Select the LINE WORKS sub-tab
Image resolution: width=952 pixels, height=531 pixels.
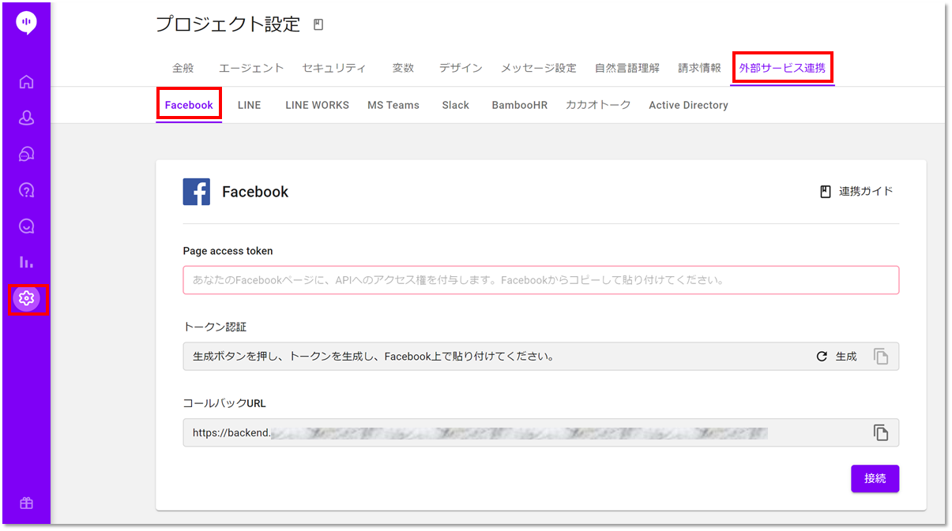pos(317,105)
